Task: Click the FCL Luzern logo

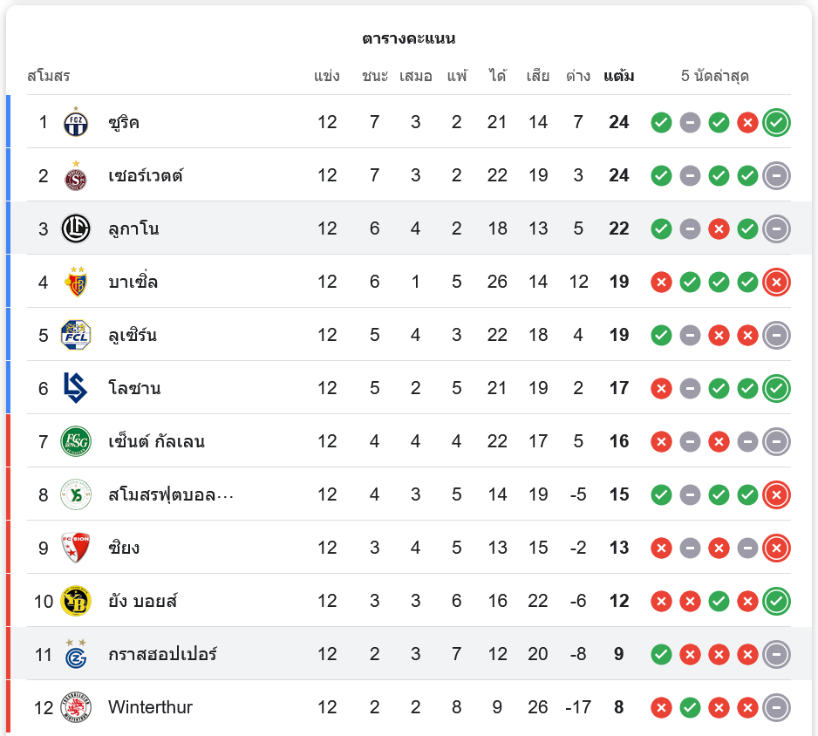Action: pos(76,335)
